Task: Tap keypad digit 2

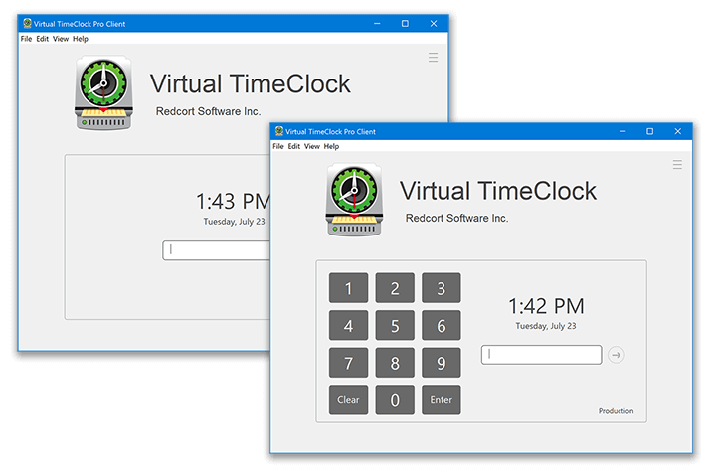Action: pyautogui.click(x=395, y=288)
